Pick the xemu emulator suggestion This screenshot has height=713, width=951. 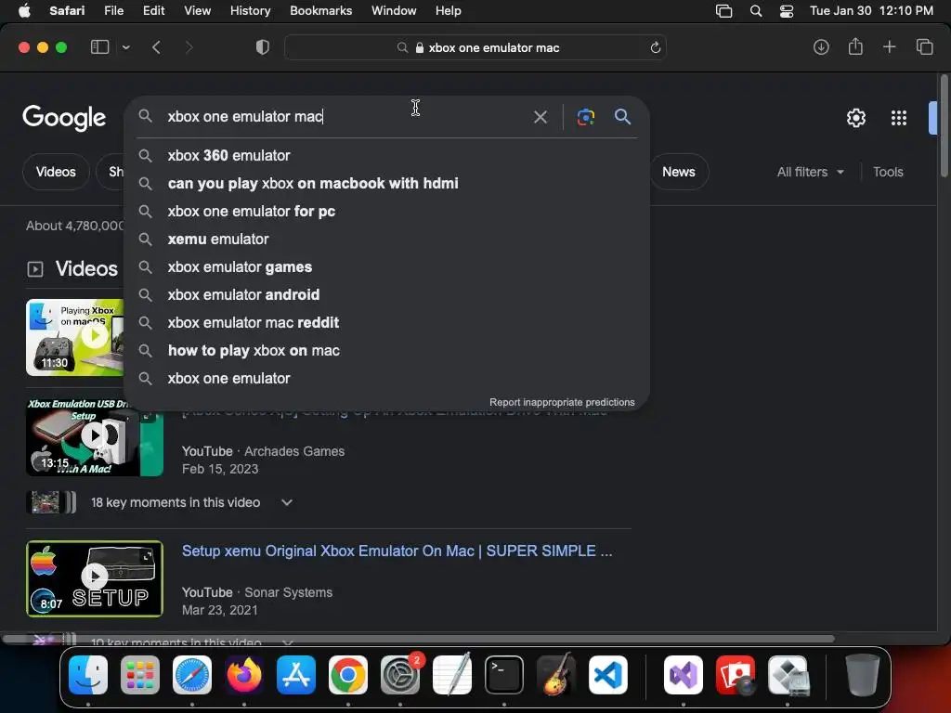point(386,240)
